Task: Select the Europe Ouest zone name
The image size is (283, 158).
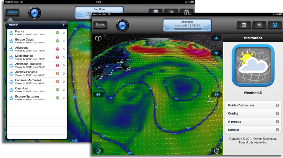Action: pyautogui.click(x=24, y=40)
